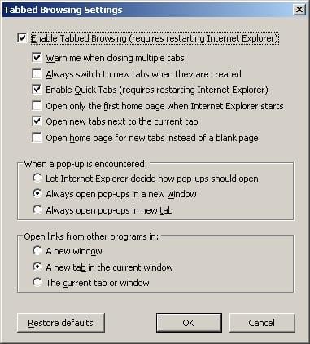Screen dimensions: 310x344
Task: Select Always open pop-ups in new window
Action: point(37,194)
